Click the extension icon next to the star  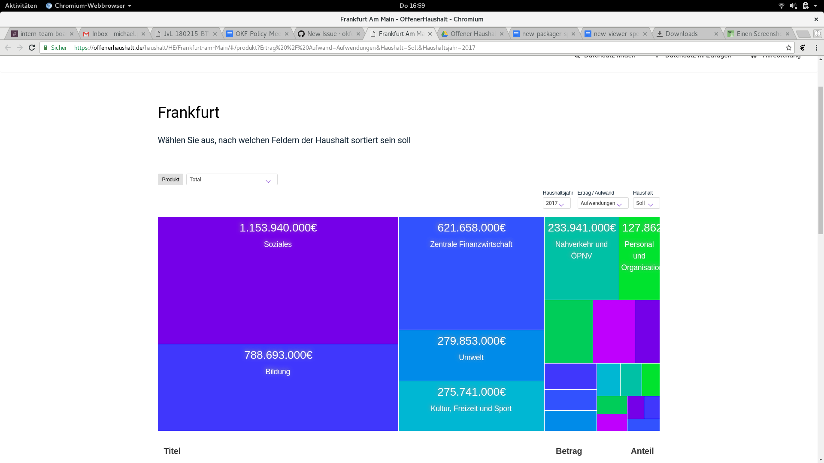point(803,48)
